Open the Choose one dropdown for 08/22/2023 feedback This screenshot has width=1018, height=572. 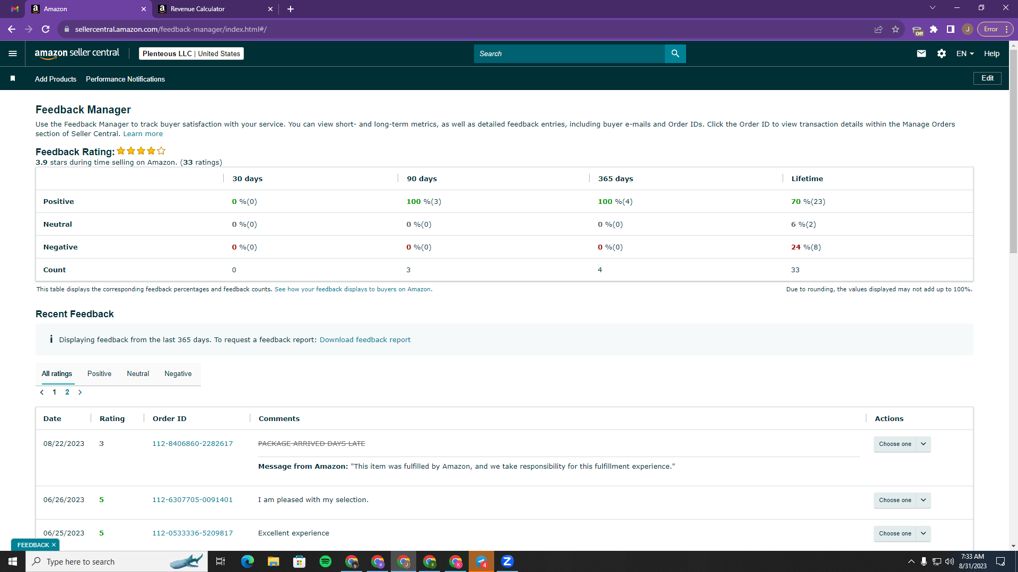(x=902, y=444)
